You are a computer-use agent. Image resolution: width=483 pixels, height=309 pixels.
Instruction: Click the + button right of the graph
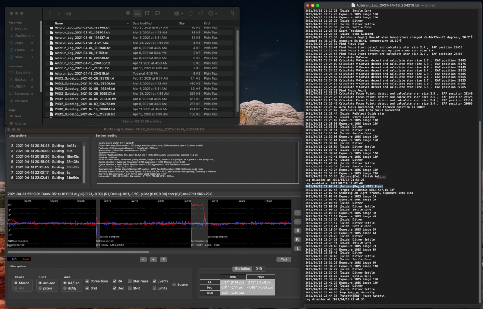(x=298, y=213)
